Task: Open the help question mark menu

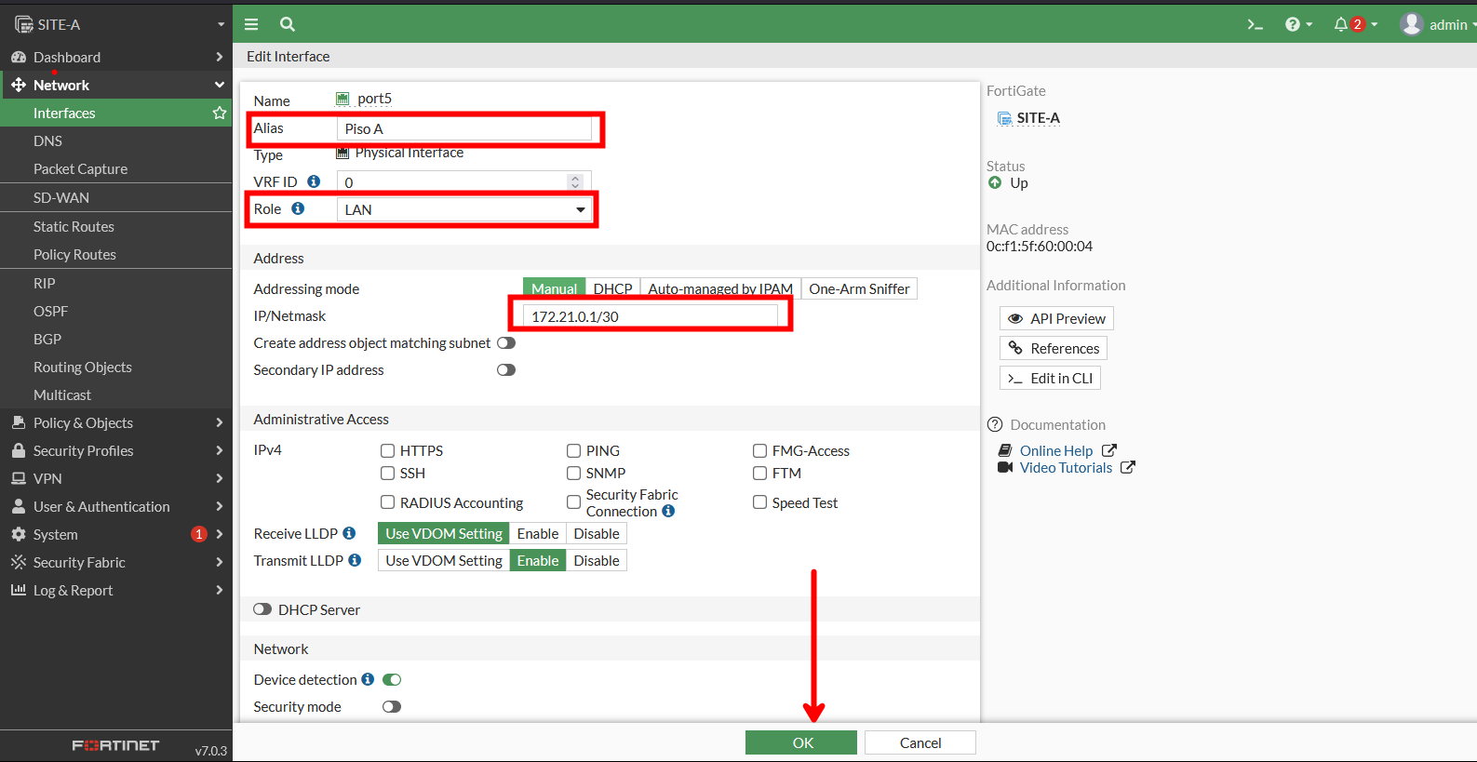Action: point(1293,24)
